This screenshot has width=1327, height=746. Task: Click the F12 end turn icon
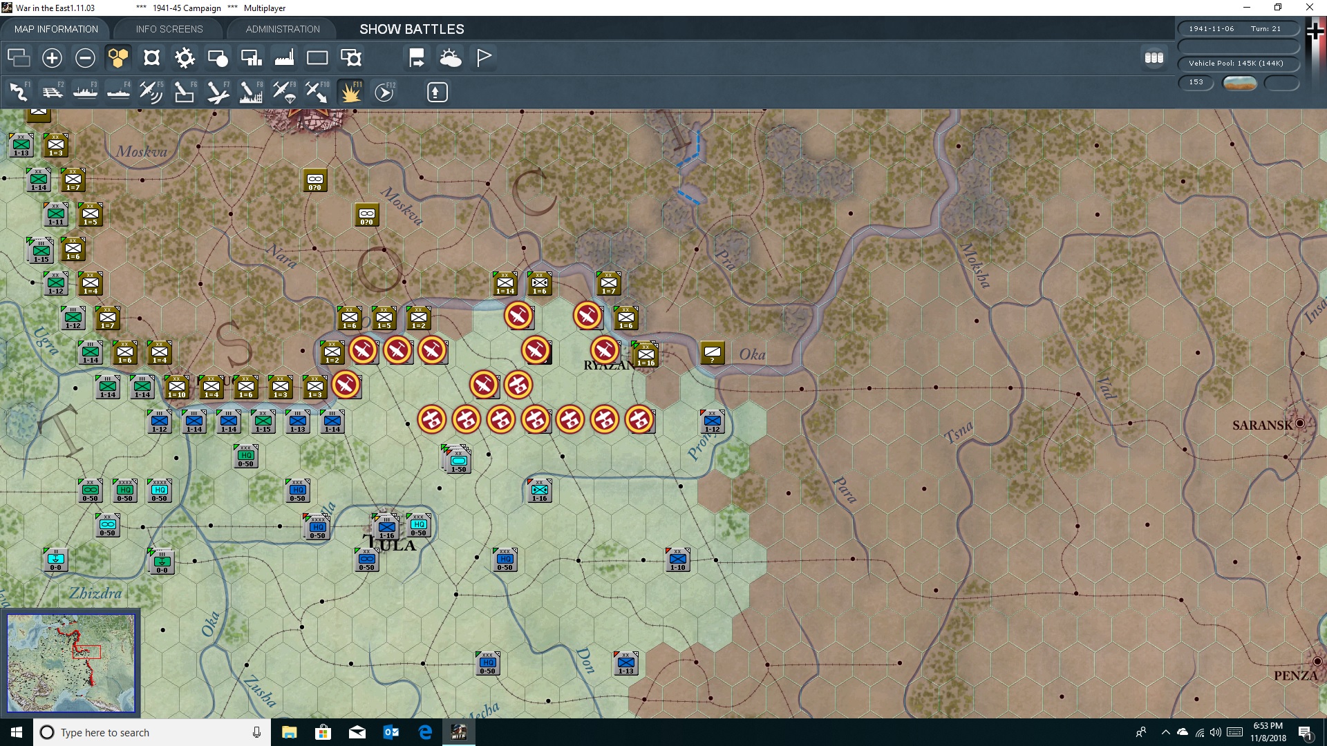[x=384, y=92]
